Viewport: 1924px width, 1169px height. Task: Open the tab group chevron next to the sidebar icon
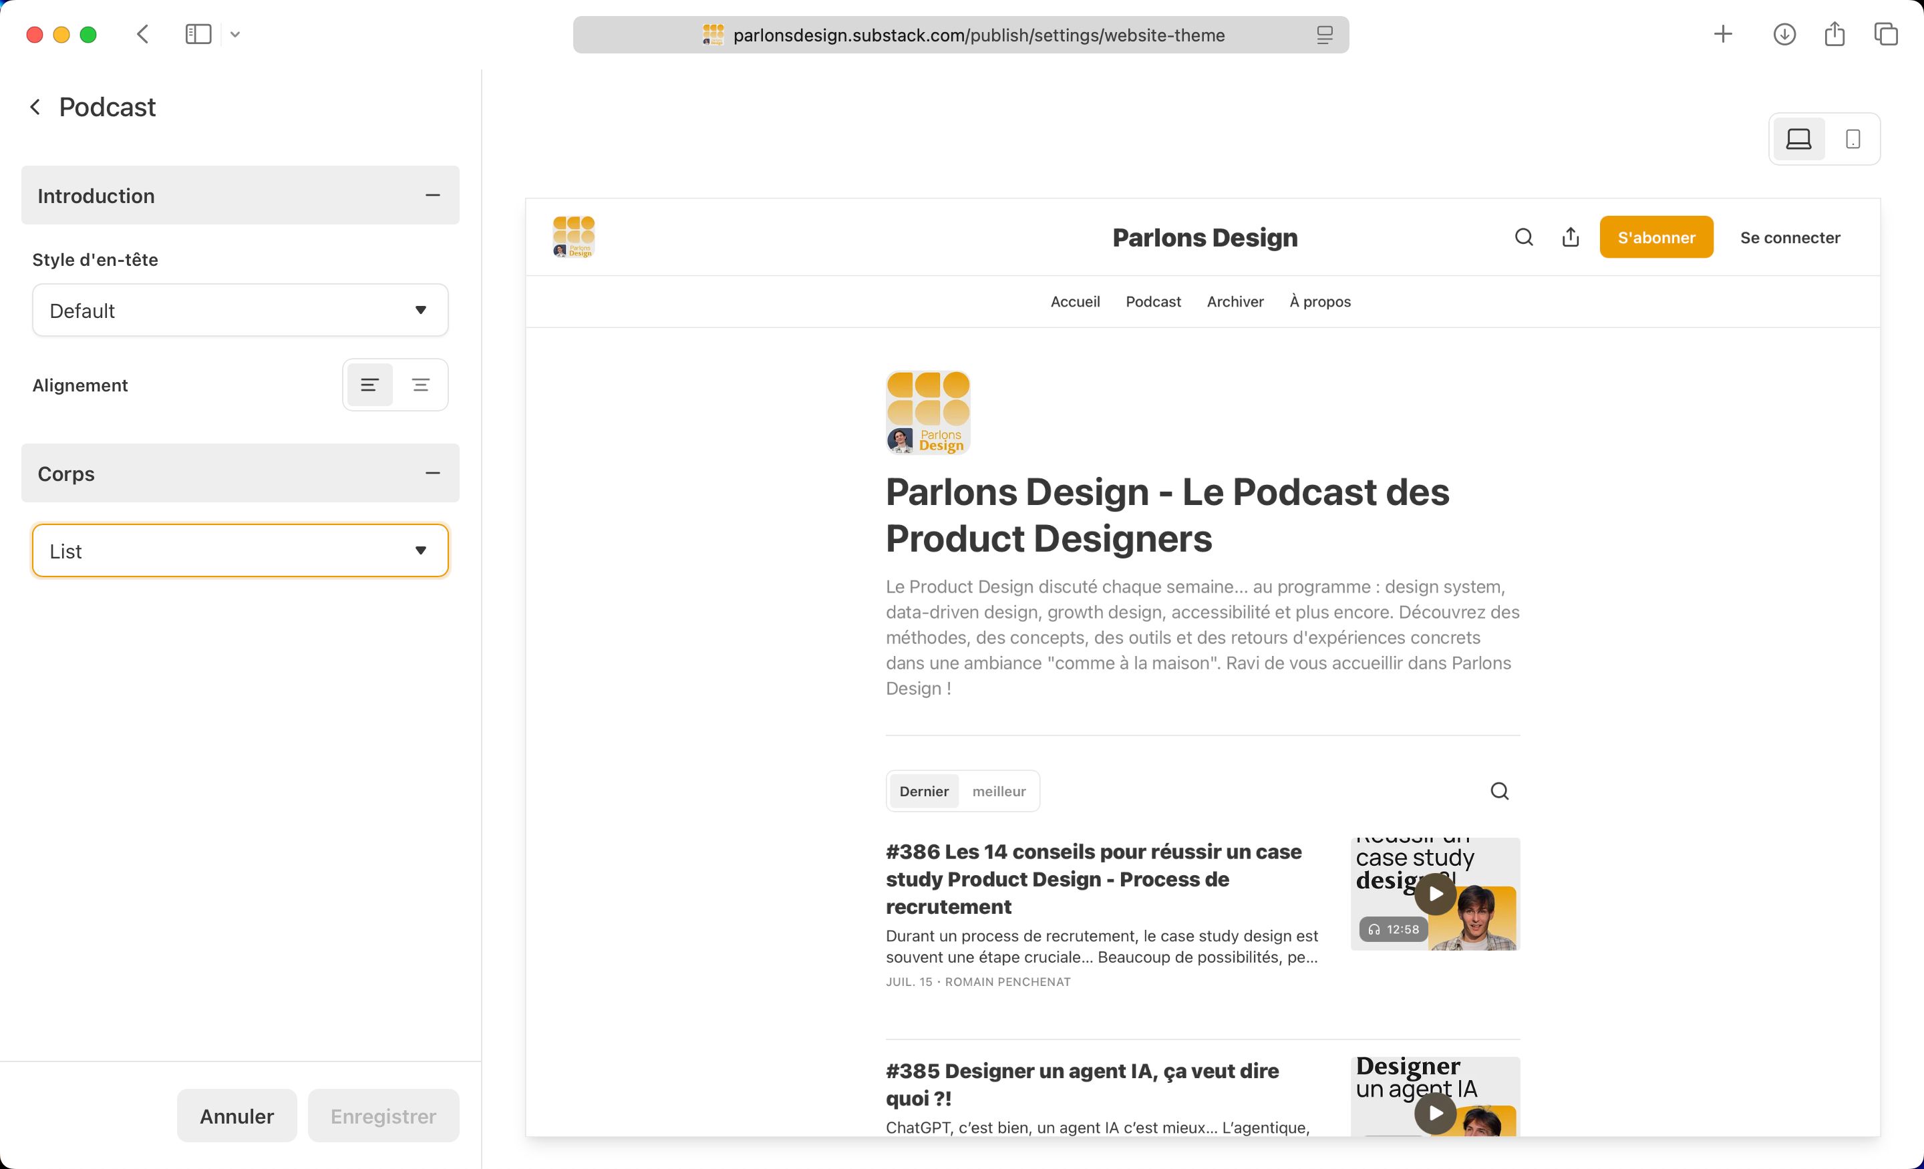click(235, 34)
